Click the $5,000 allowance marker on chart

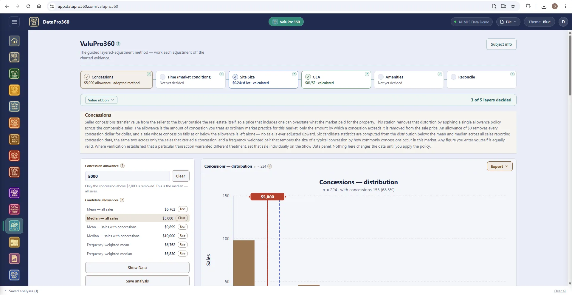coord(267,197)
